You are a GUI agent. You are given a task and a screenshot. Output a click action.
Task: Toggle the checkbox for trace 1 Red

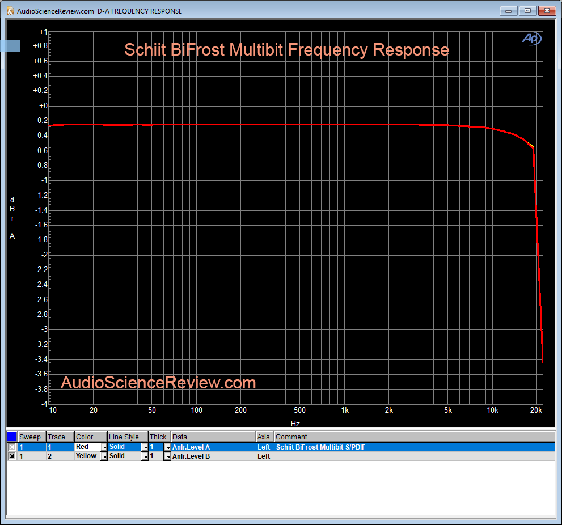pos(12,447)
